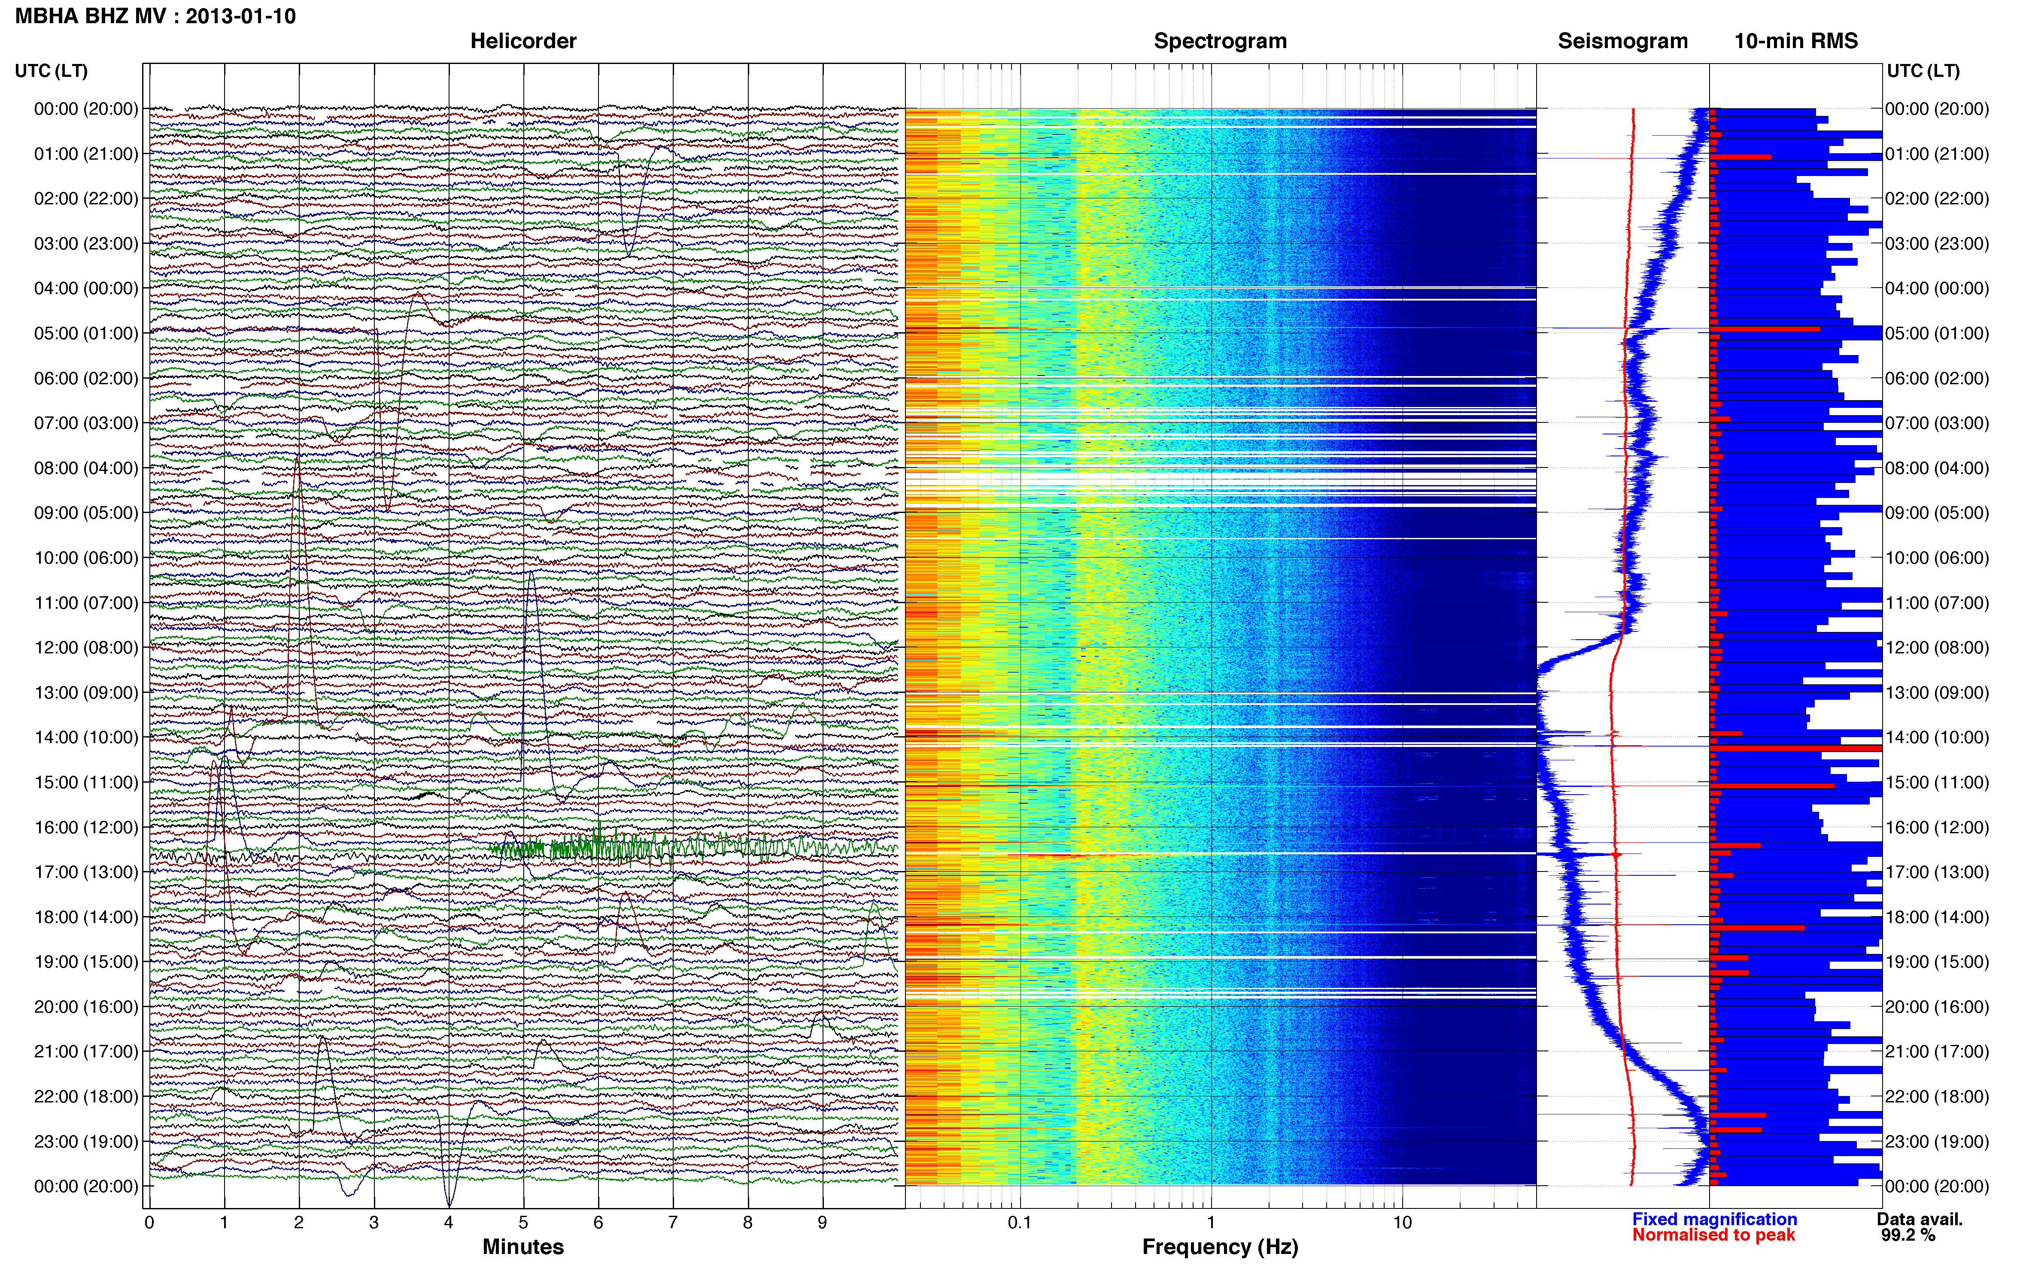This screenshot has width=2035, height=1272.
Task: Click the "04:00 (00:00)" label beside the RMS panel
Action: 1938,288
